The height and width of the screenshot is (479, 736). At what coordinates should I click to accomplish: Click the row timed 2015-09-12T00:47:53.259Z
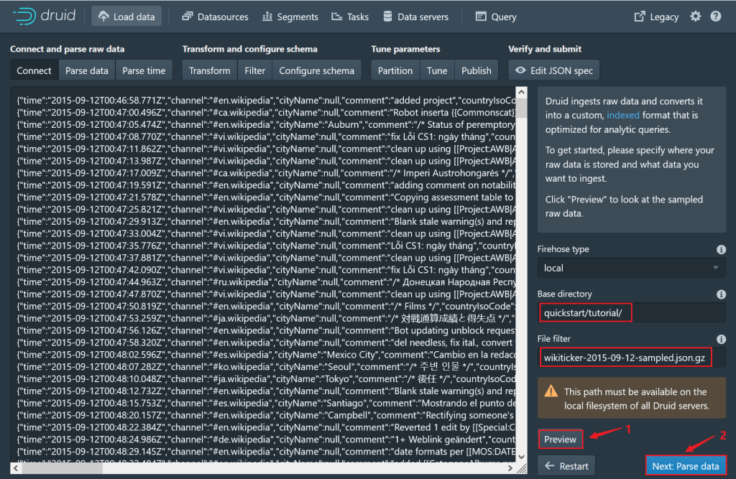[x=266, y=319]
